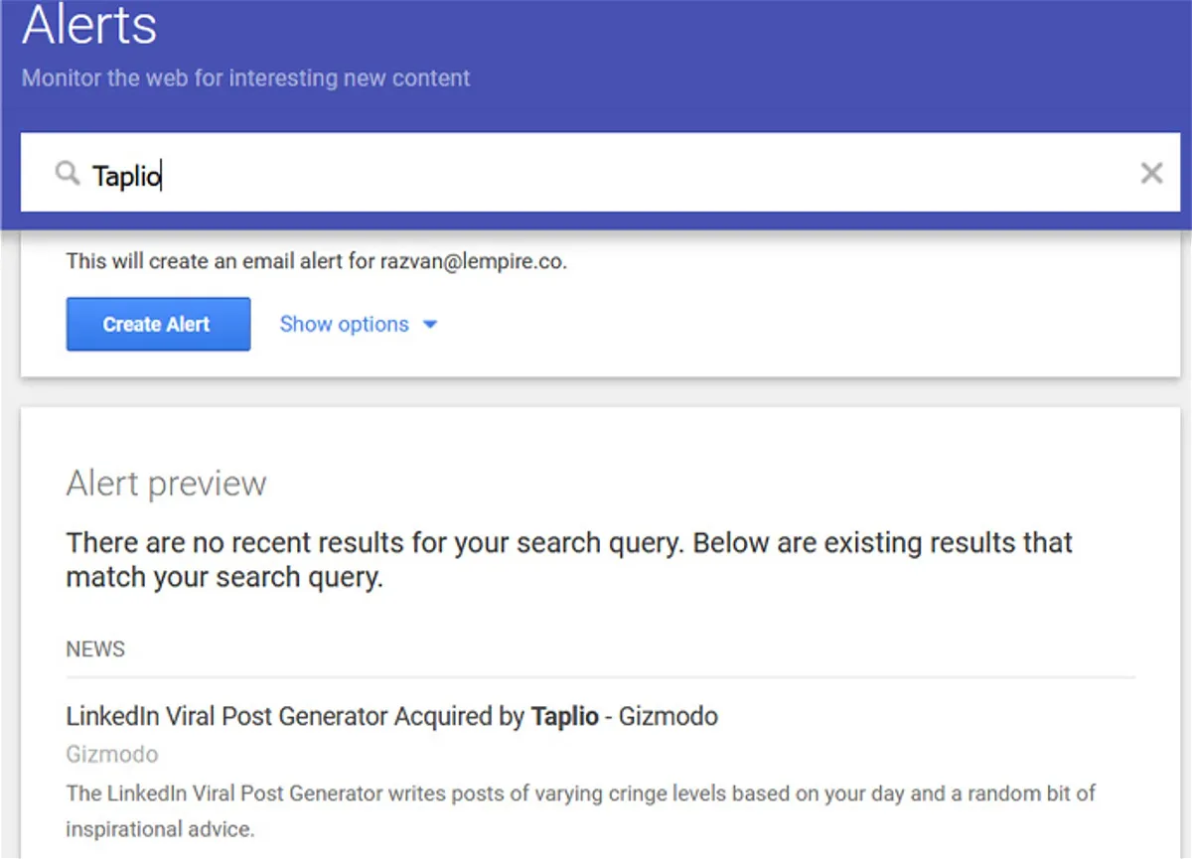Select the Monitor the web subtitle text
This screenshot has height=859, width=1192.
pos(246,77)
